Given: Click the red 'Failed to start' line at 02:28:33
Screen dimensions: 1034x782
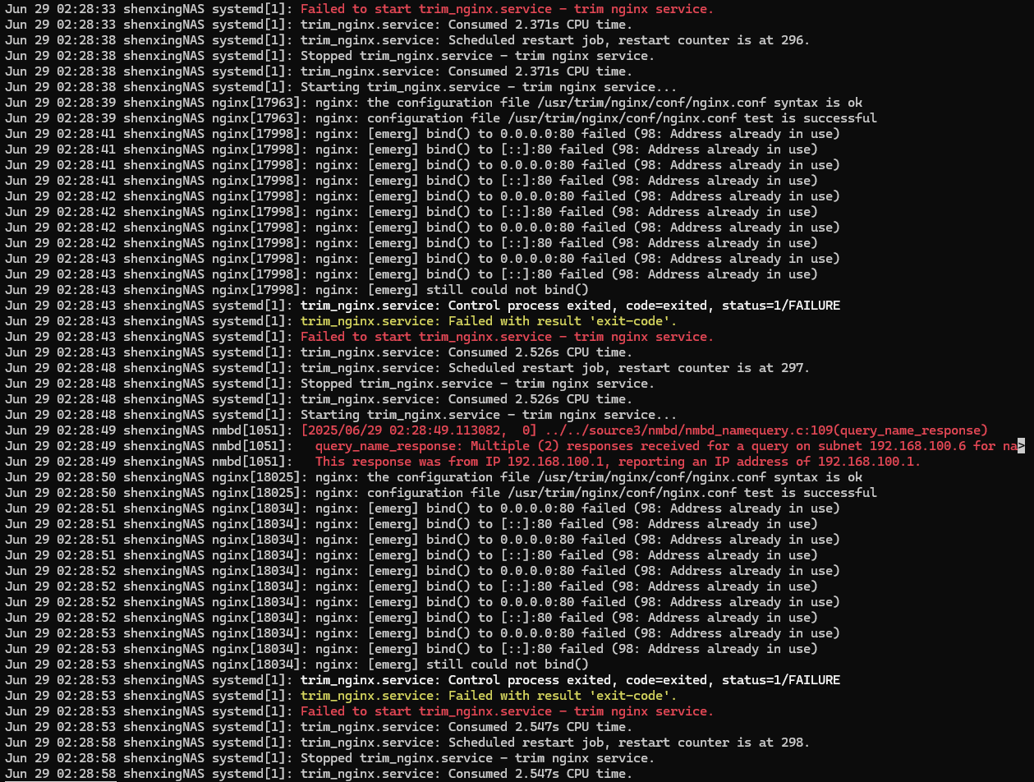Looking at the screenshot, I should tap(360, 9).
